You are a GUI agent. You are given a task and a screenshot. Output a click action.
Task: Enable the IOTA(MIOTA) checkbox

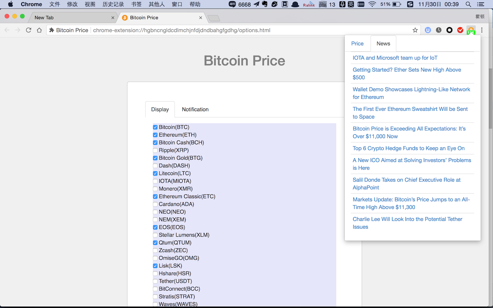(x=155, y=181)
